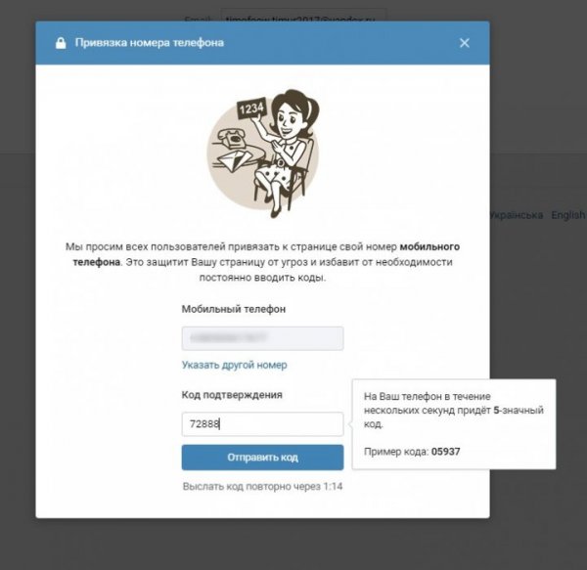Viewport: 587px width, 570px height.
Task: Click the lock icon in dialog header
Action: tap(61, 43)
